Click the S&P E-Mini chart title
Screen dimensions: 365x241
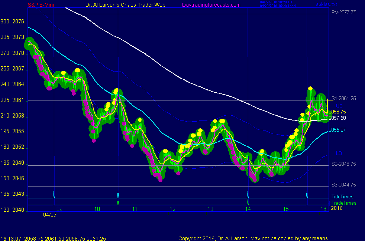click(x=41, y=5)
